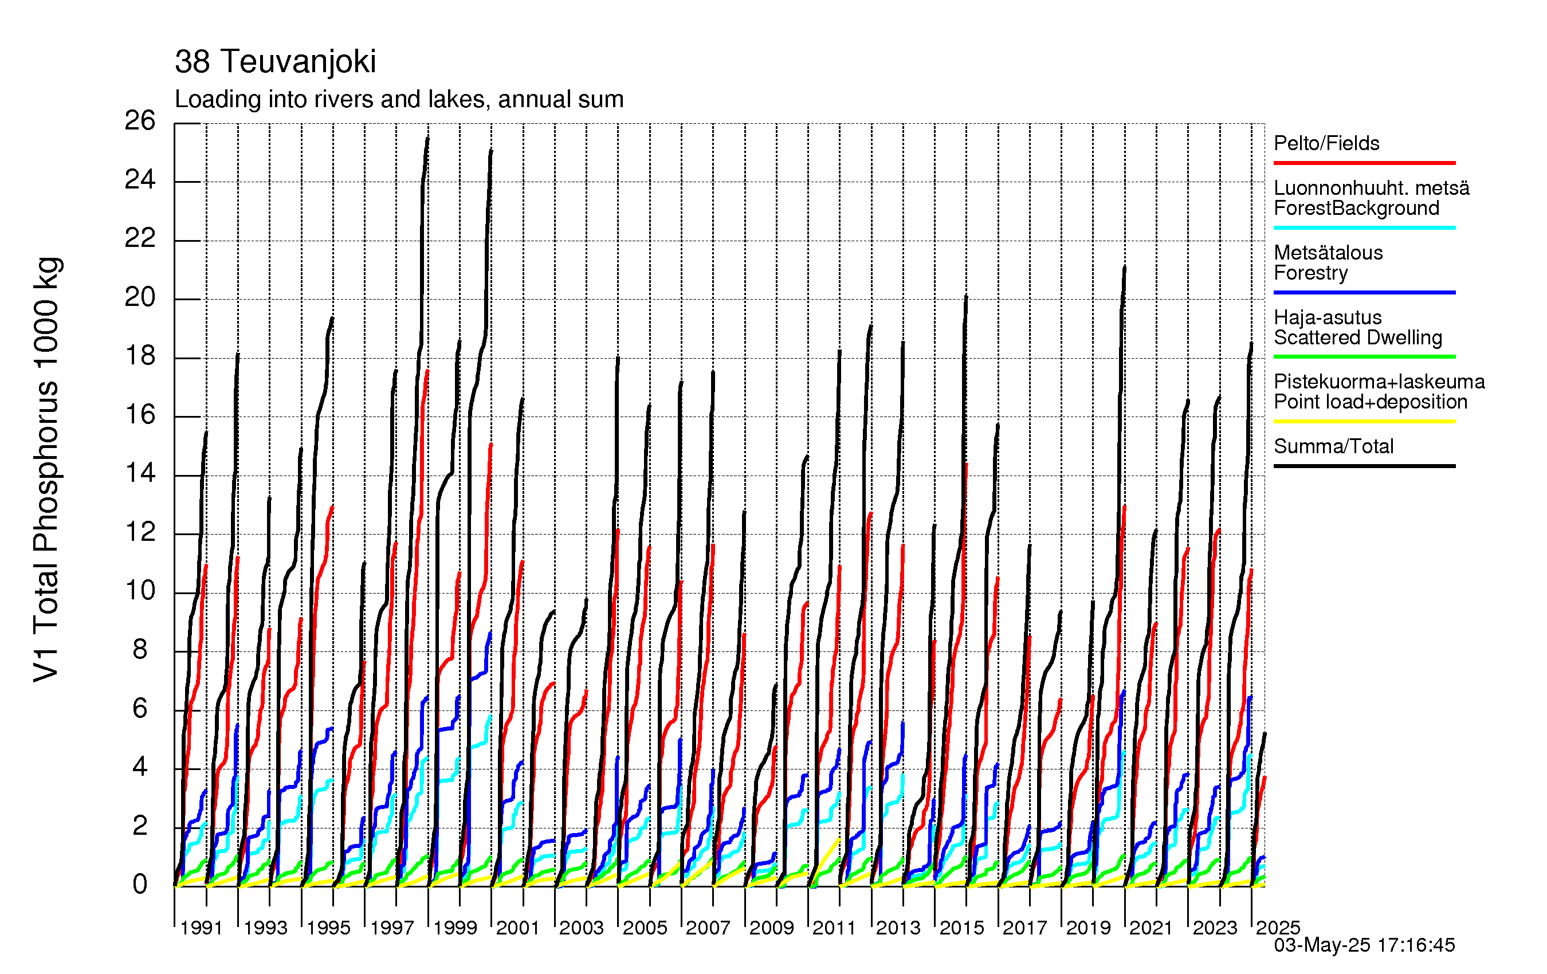Click the x-axis year label 1997
Screen dimensions: 1547x974
click(391, 928)
